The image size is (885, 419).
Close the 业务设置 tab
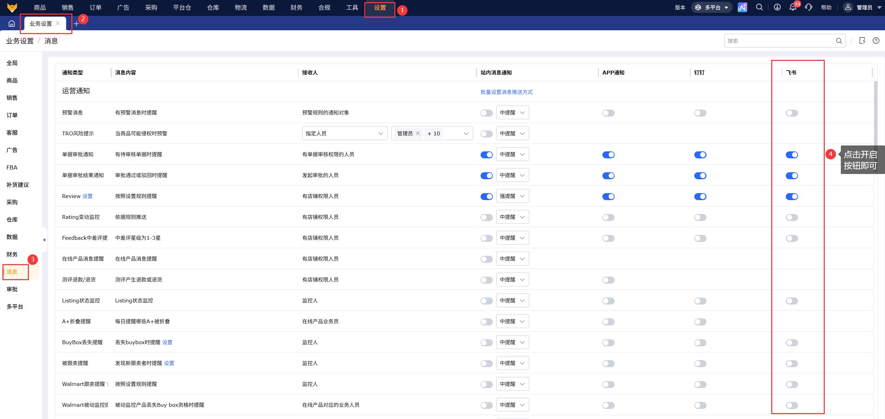point(58,23)
